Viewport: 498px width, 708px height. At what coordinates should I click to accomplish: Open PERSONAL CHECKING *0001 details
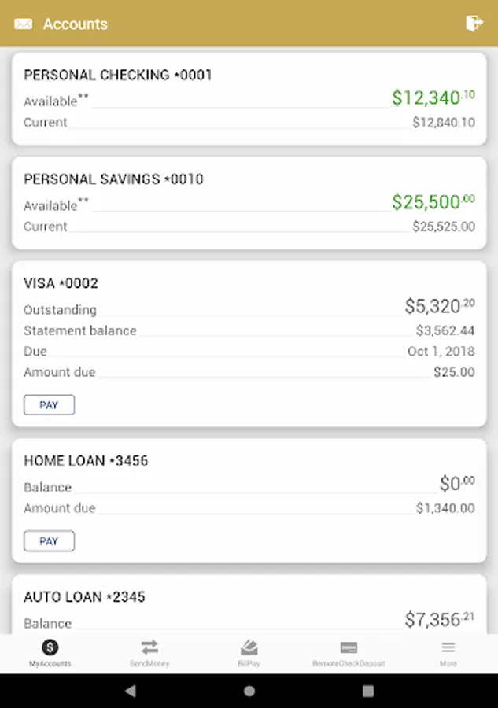[x=249, y=98]
